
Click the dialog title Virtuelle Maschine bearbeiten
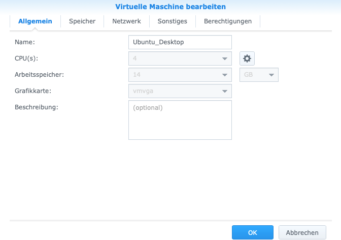point(170,7)
